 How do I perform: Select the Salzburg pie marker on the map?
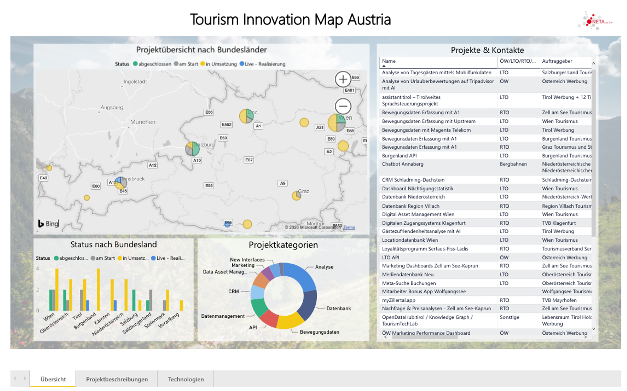pyautogui.click(x=192, y=149)
